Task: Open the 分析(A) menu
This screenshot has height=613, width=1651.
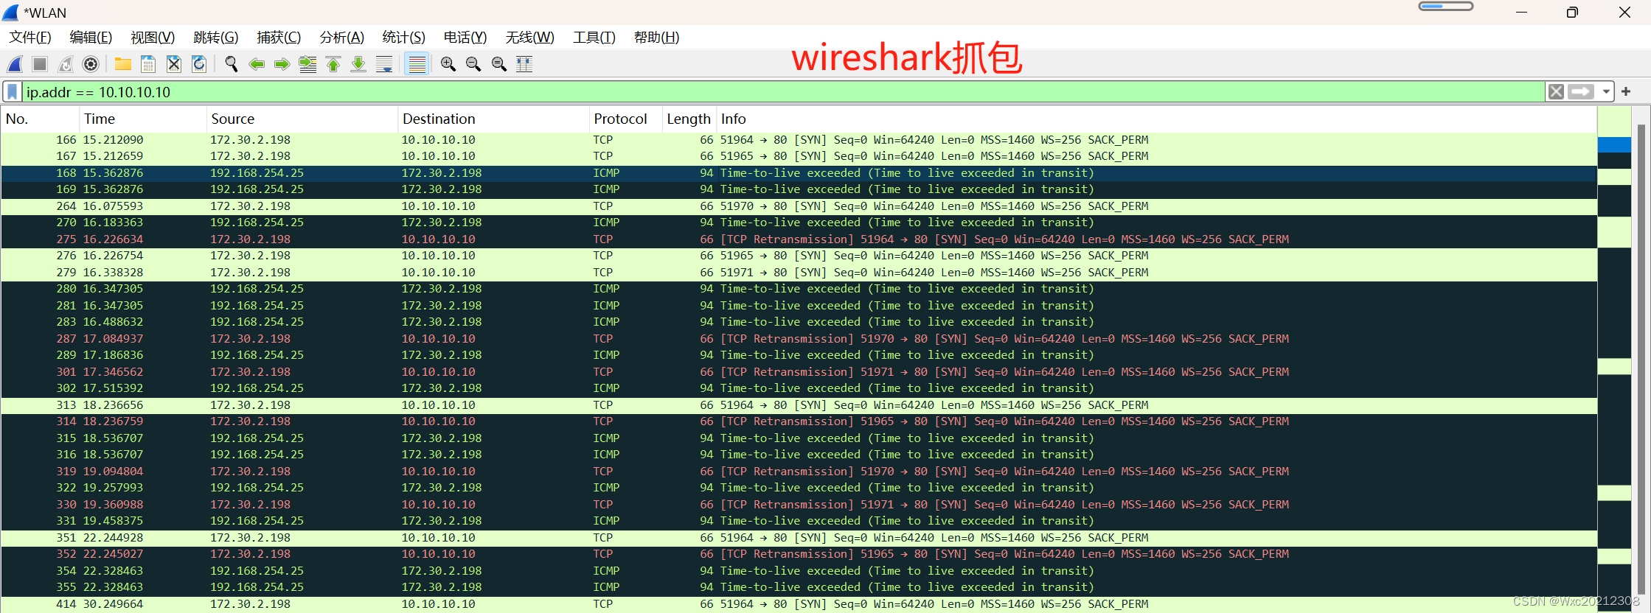Action: pyautogui.click(x=342, y=38)
